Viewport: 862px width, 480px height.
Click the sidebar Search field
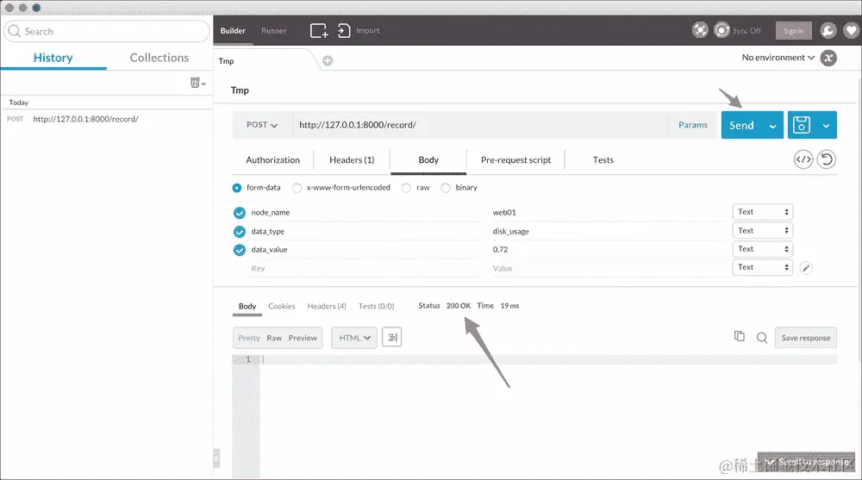[x=107, y=31]
